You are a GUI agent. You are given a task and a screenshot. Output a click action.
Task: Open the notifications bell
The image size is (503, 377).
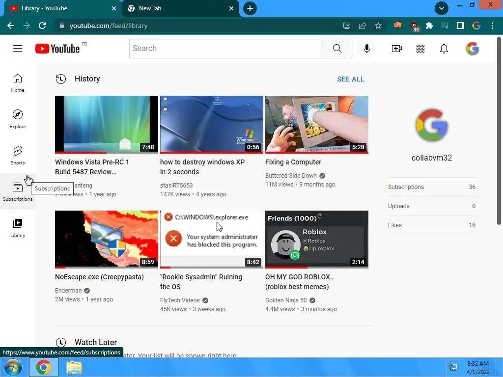(444, 49)
